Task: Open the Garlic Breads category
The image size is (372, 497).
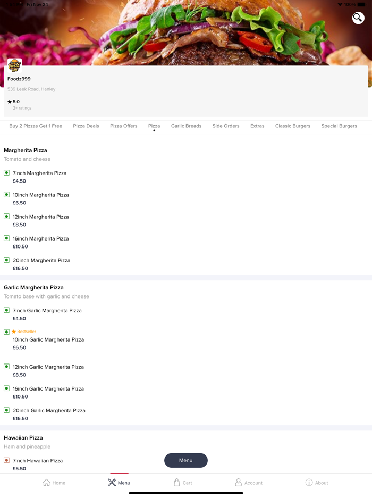Action: pos(186,126)
